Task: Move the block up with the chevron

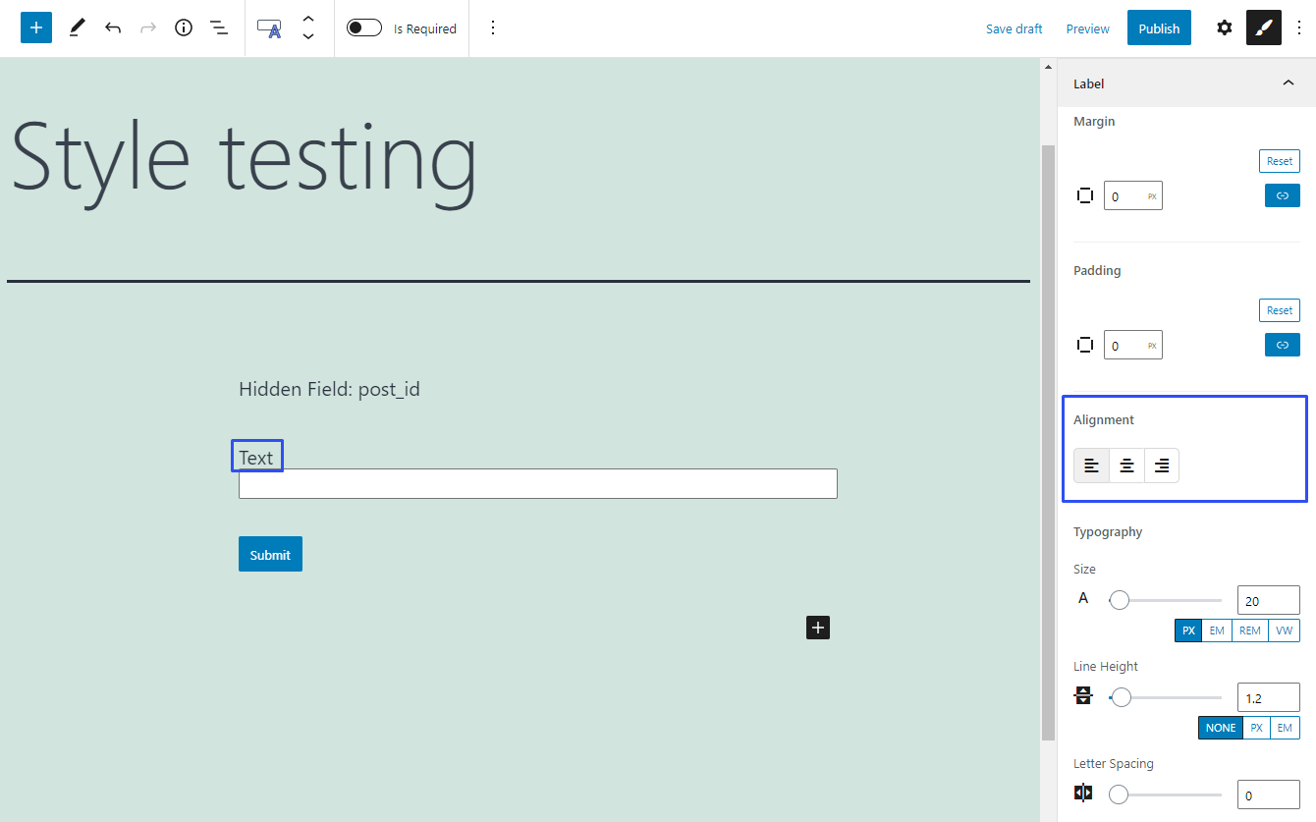Action: click(x=308, y=21)
